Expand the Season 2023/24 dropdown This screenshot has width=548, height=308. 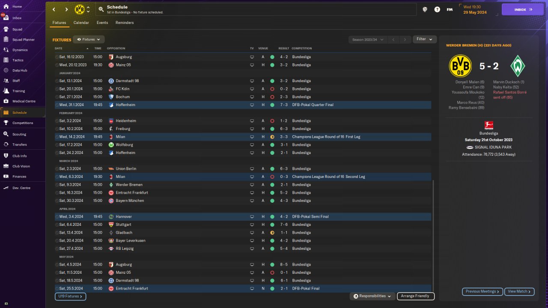pos(367,39)
